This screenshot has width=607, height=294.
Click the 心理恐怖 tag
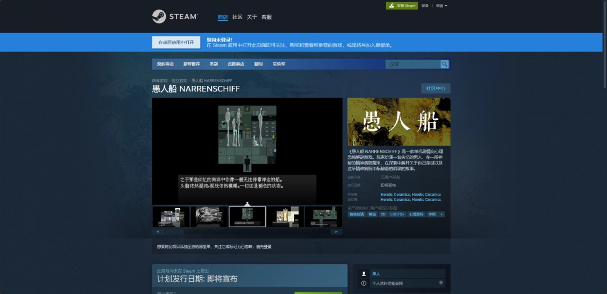416,214
